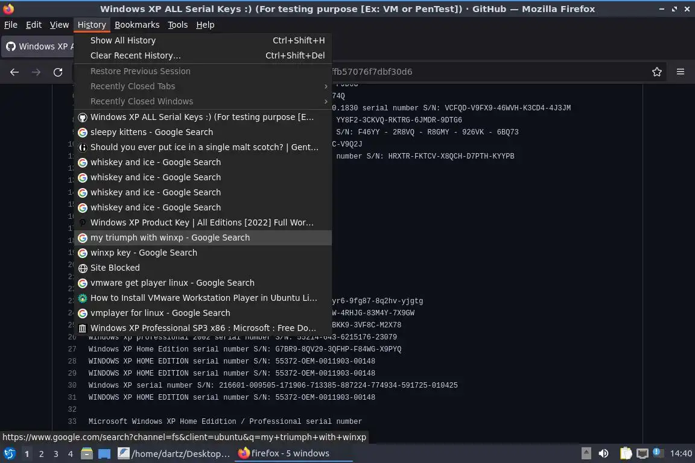Viewport: 695px width, 463px height.
Task: Click line 31 WINDOWS XP HOME EDITION serial text
Action: (x=232, y=397)
